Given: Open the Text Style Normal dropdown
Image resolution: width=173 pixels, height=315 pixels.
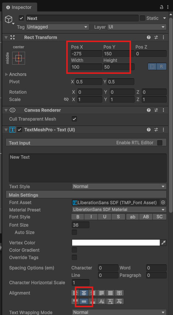Looking at the screenshot, I should coord(119,186).
